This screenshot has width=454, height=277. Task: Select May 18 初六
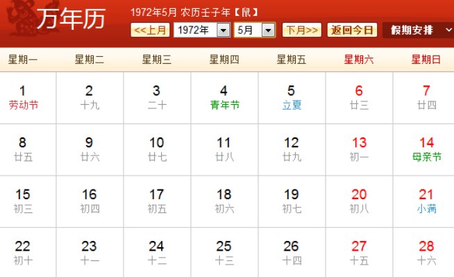click(x=224, y=201)
